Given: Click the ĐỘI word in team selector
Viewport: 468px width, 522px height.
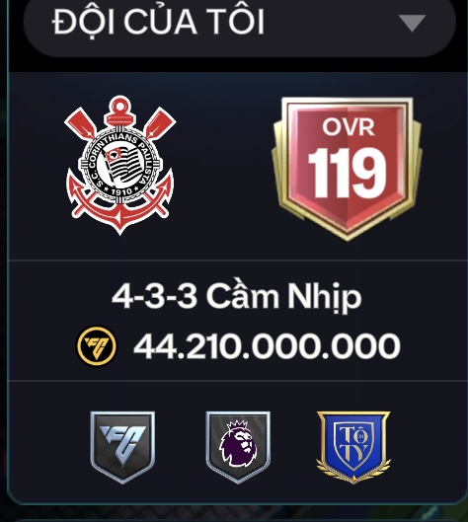Looking at the screenshot, I should pos(83,23).
